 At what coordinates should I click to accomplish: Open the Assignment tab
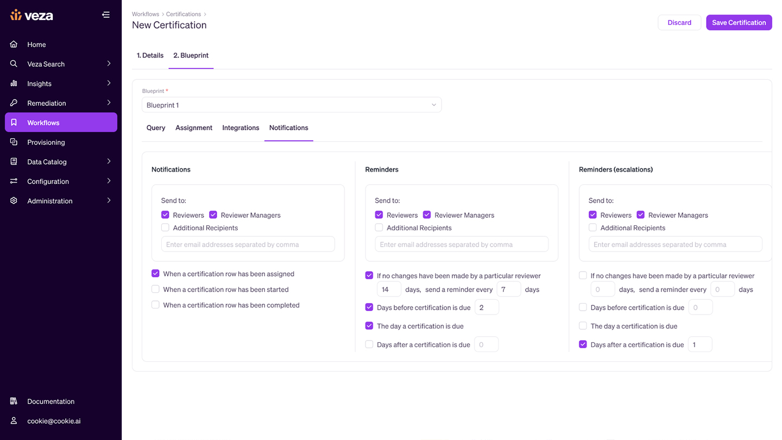(194, 128)
